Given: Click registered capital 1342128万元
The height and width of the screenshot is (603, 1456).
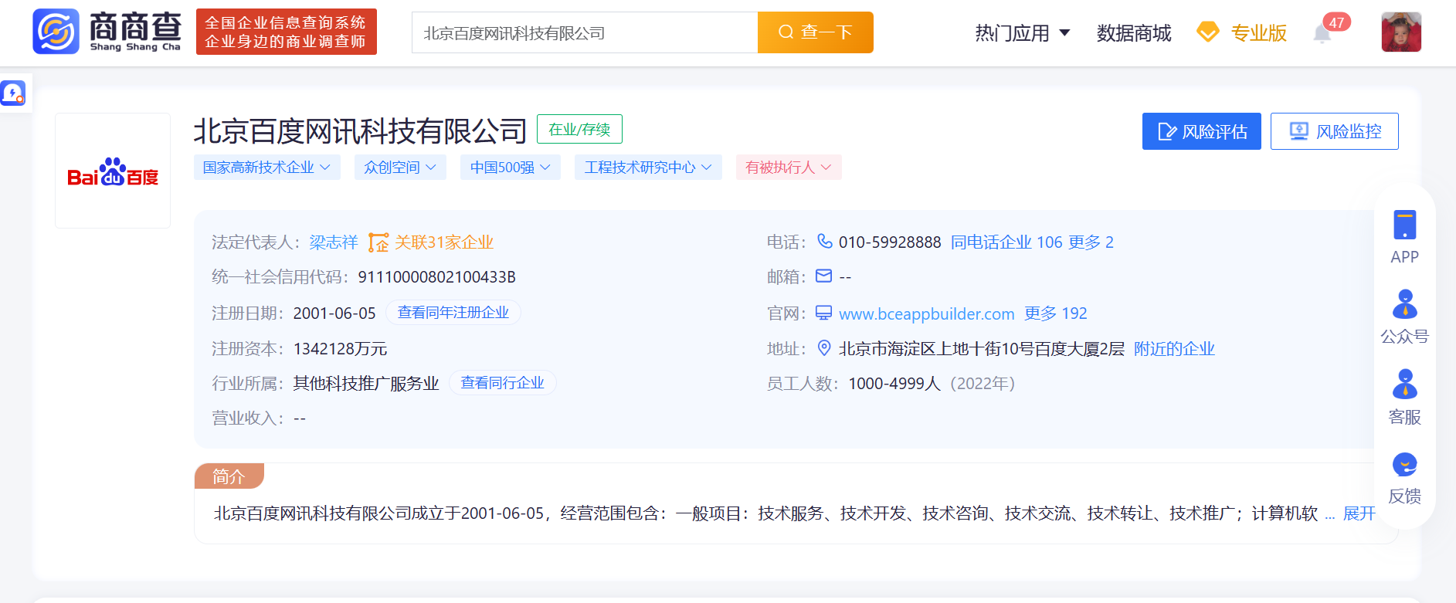Looking at the screenshot, I should tap(340, 349).
